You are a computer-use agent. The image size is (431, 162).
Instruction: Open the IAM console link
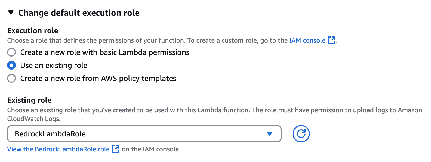307,40
